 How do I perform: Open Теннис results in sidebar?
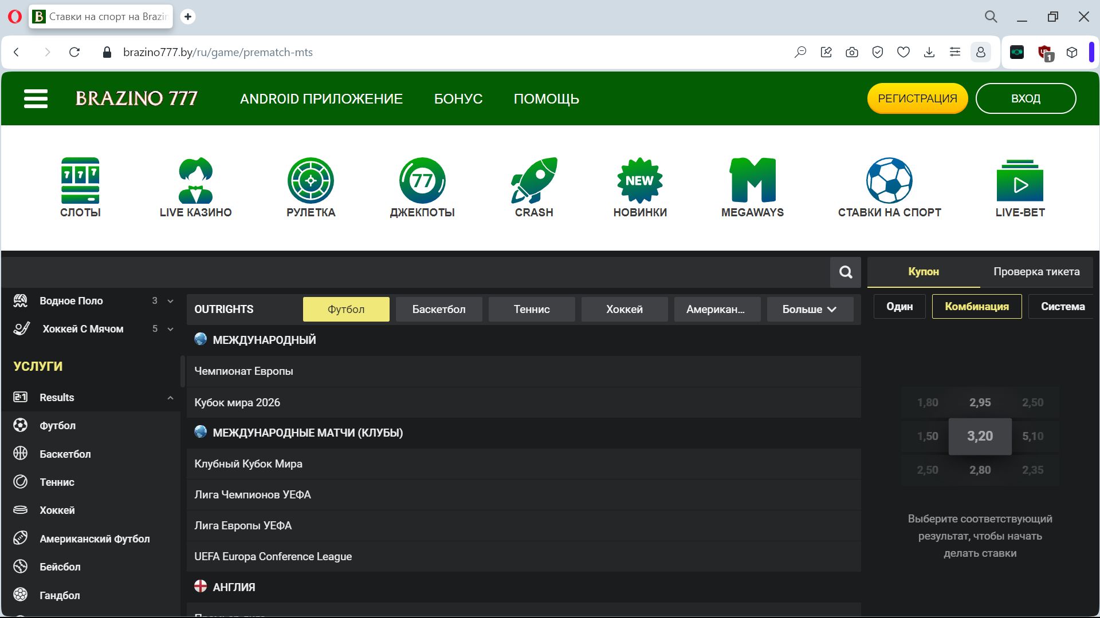92,482
